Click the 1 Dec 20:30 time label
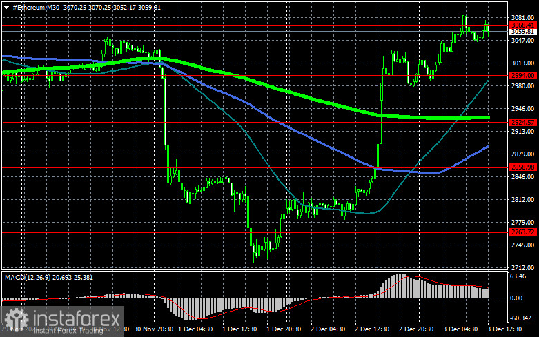The image size is (539, 337). [284, 329]
